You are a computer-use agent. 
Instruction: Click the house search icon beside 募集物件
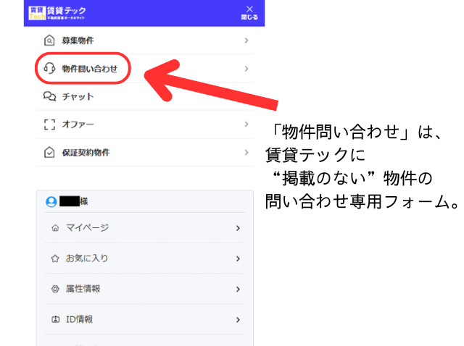[49, 41]
